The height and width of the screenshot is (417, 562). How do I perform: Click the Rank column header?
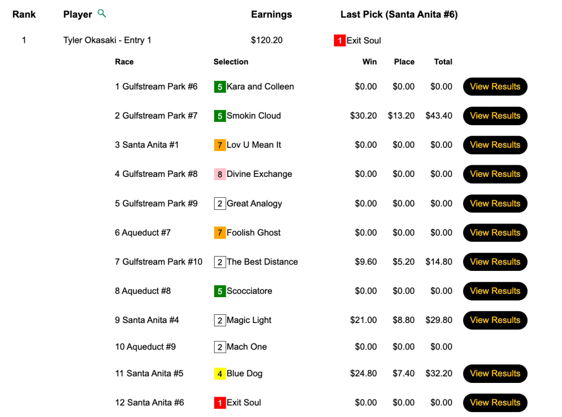(24, 15)
